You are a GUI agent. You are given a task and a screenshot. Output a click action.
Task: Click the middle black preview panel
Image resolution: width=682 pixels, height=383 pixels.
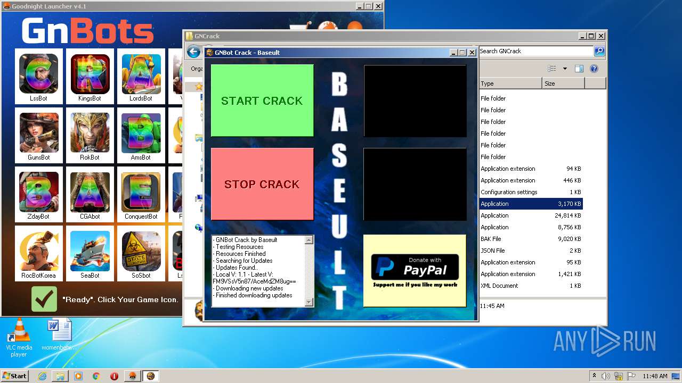click(x=415, y=184)
